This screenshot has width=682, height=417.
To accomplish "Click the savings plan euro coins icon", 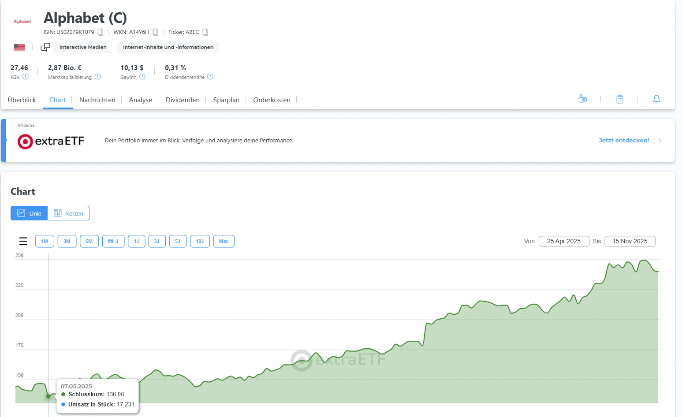I will pos(583,99).
